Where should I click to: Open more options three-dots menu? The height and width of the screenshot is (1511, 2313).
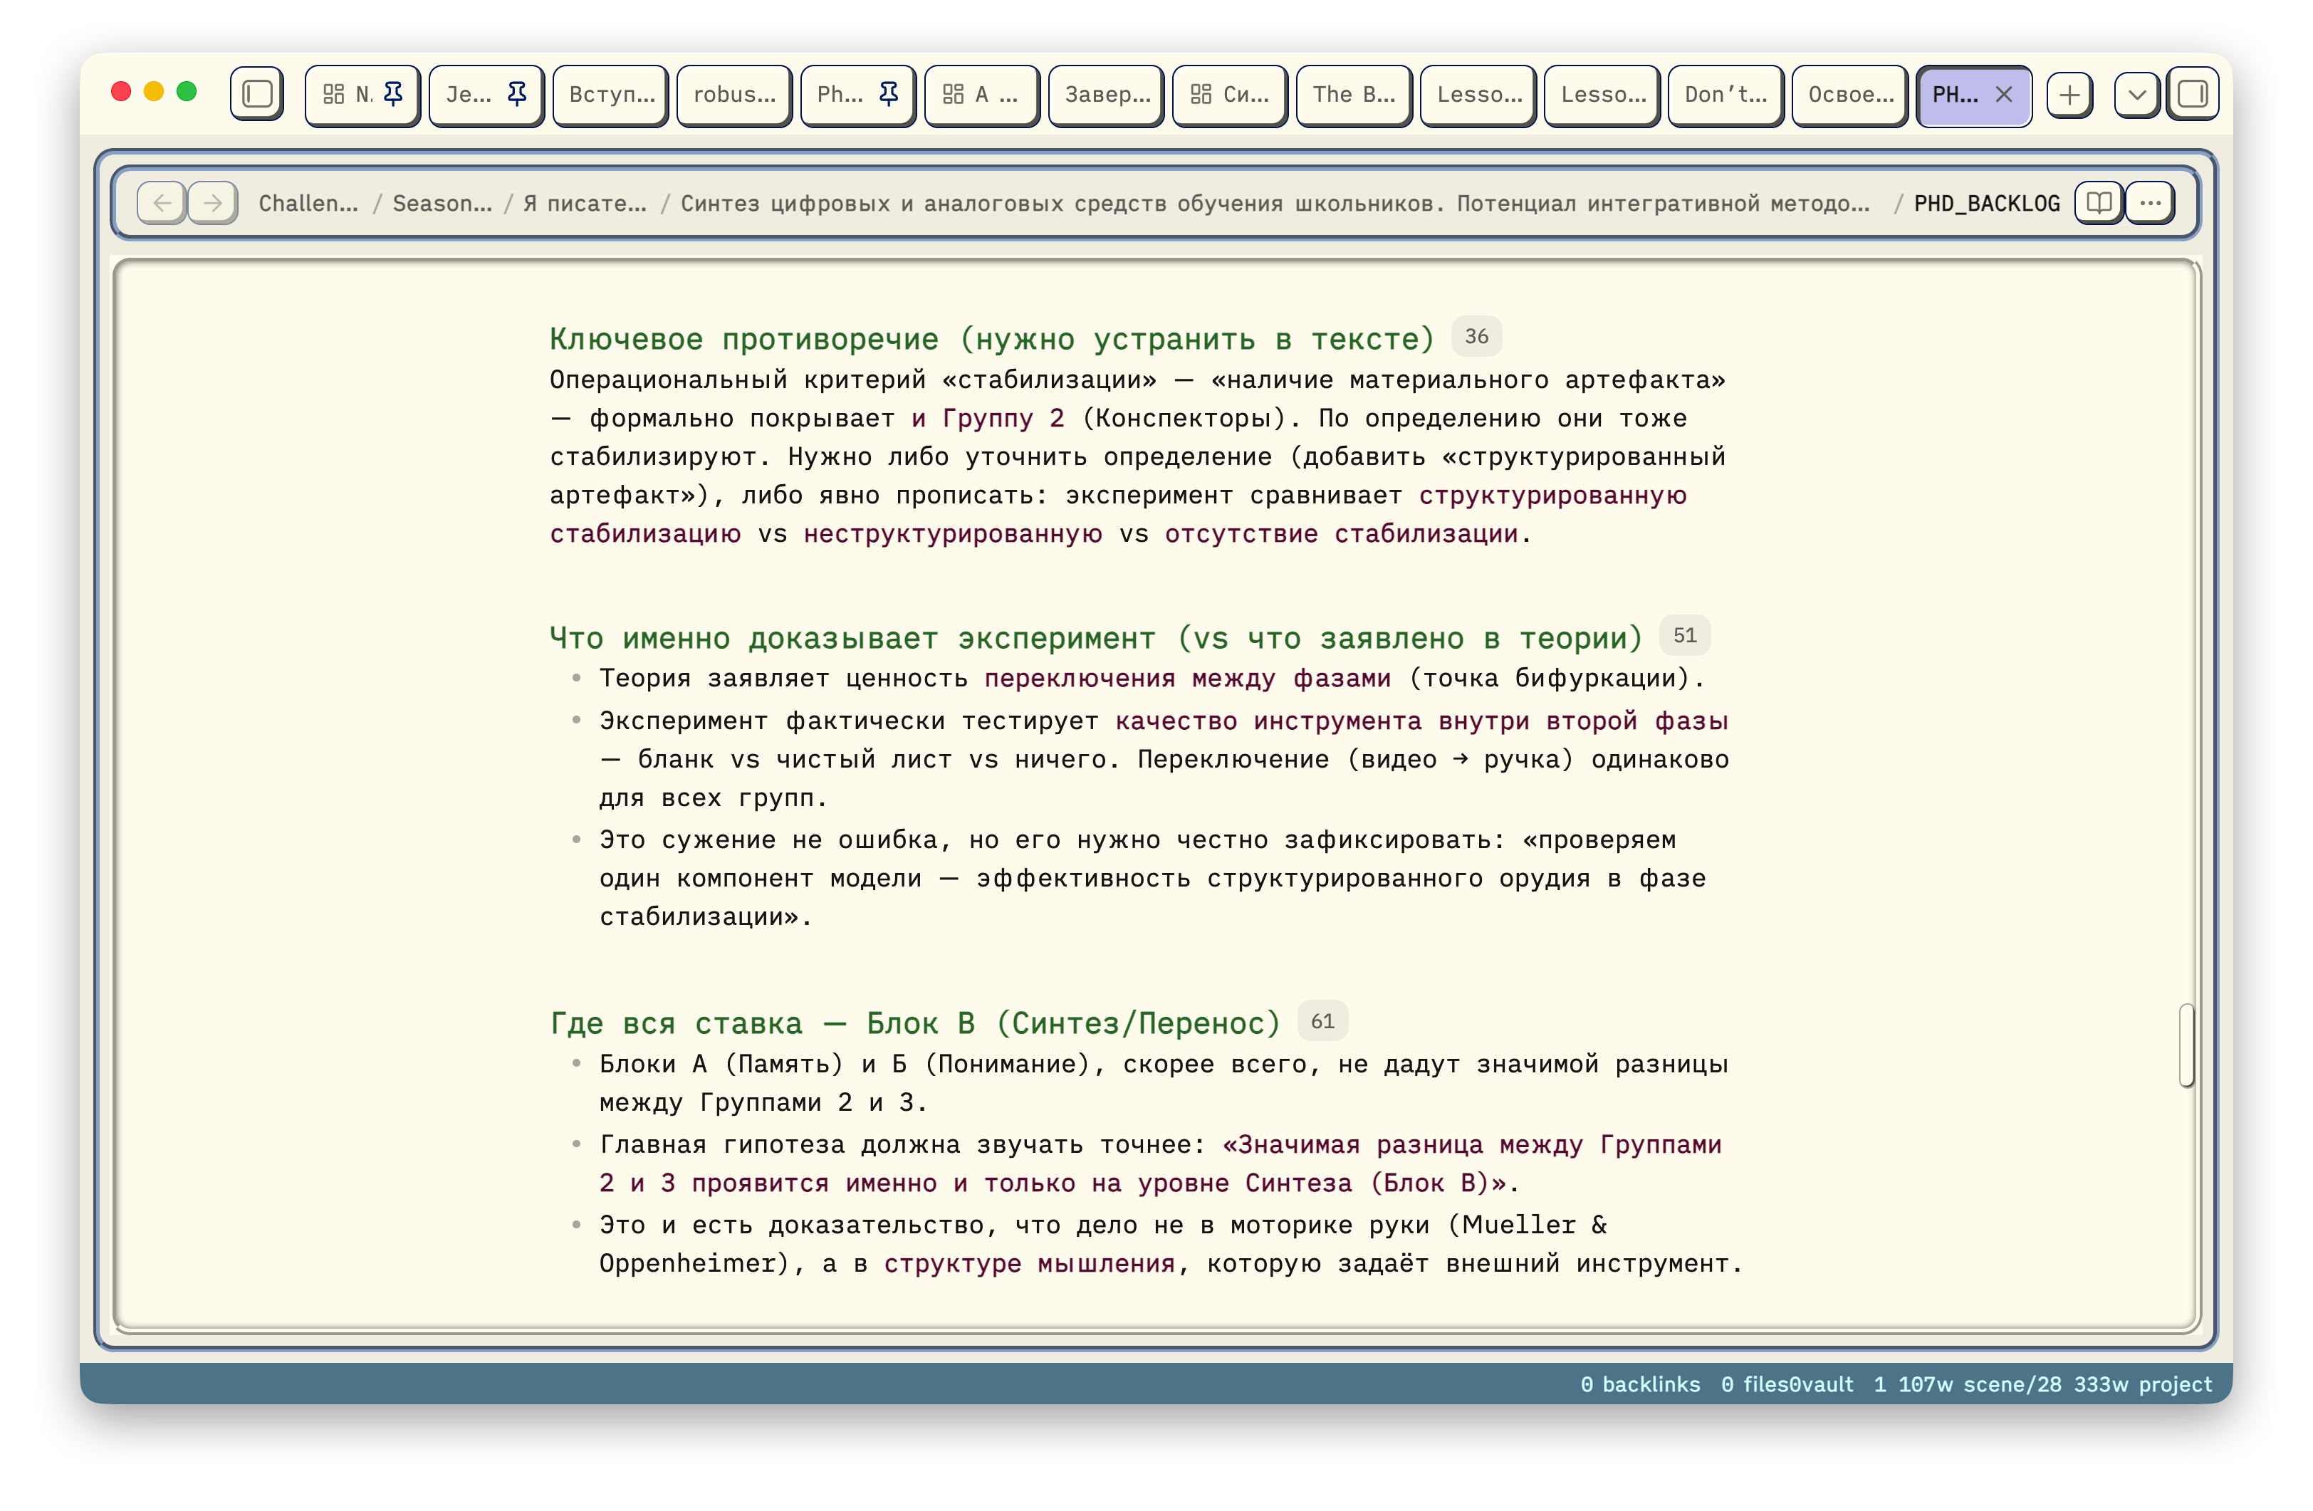[x=2150, y=203]
